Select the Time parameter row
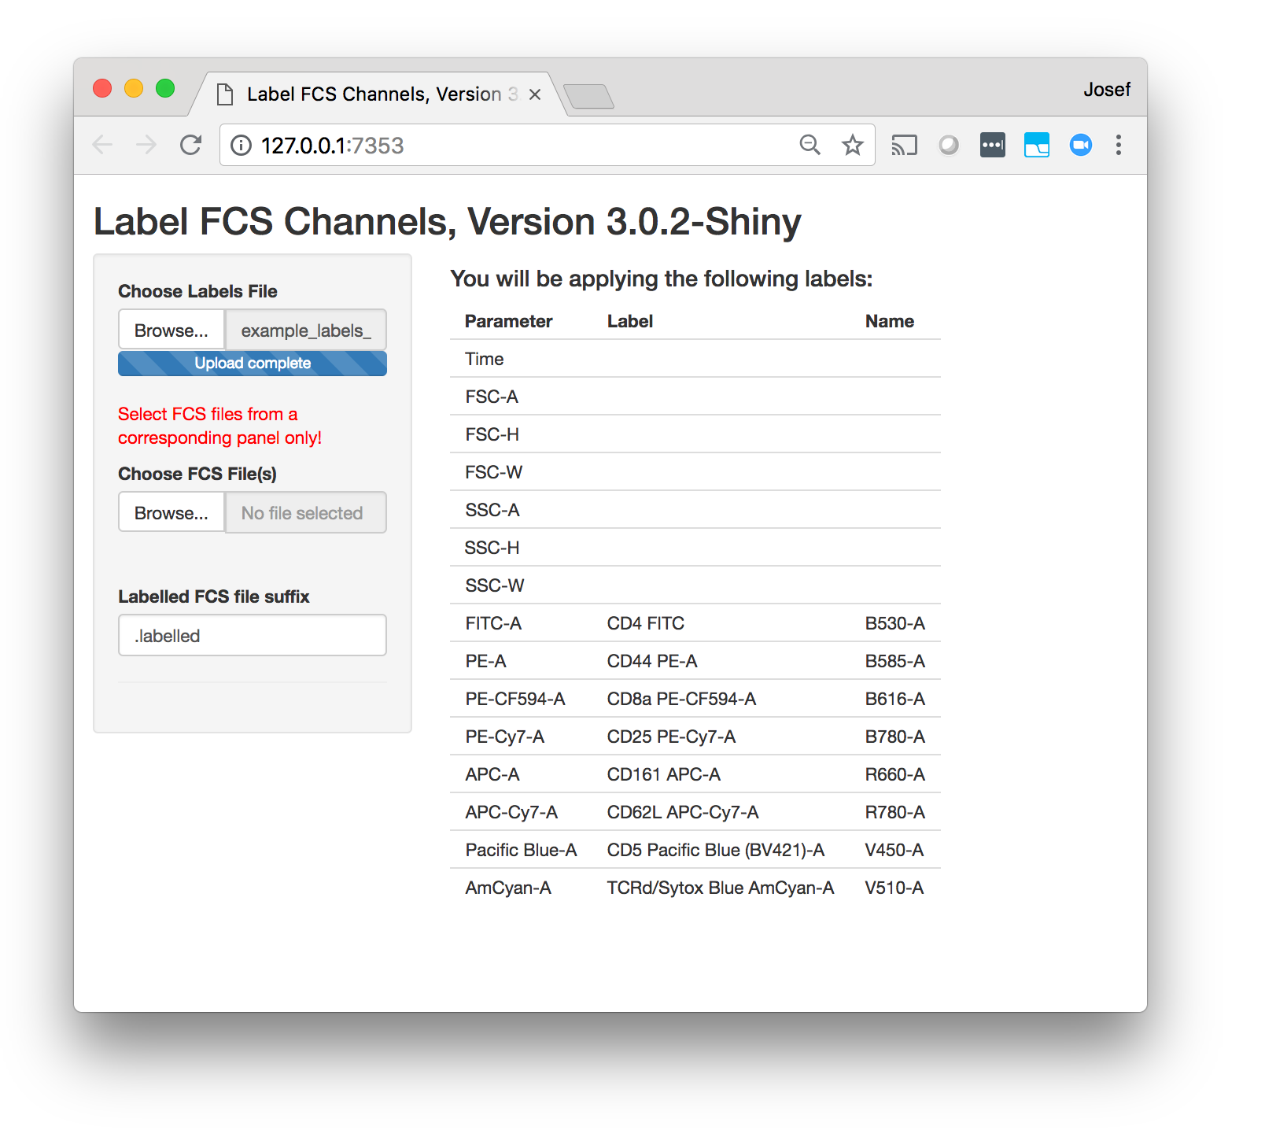 [695, 359]
